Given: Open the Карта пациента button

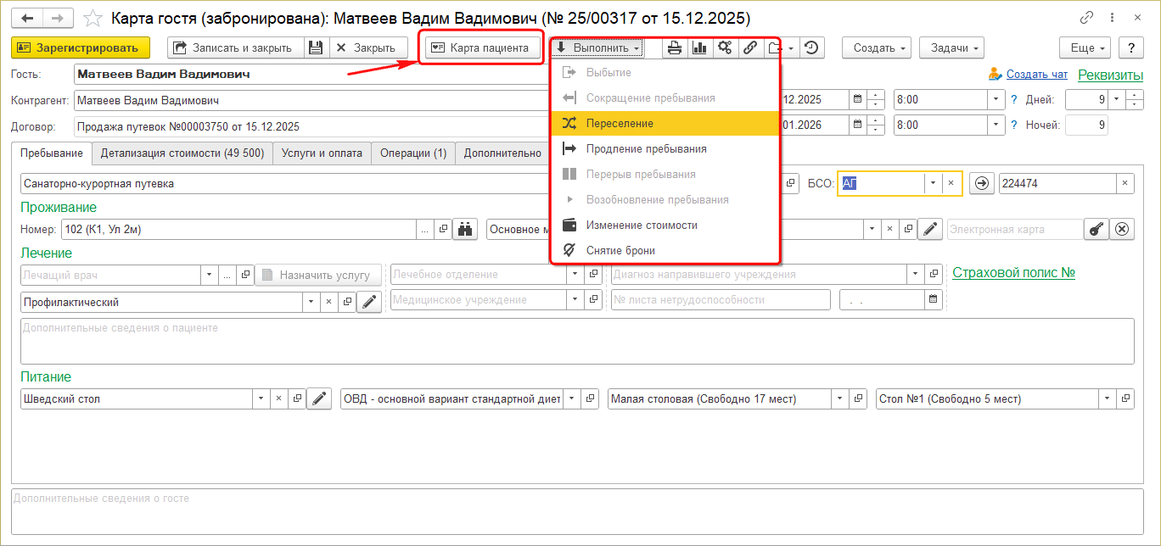Looking at the screenshot, I should [x=482, y=48].
